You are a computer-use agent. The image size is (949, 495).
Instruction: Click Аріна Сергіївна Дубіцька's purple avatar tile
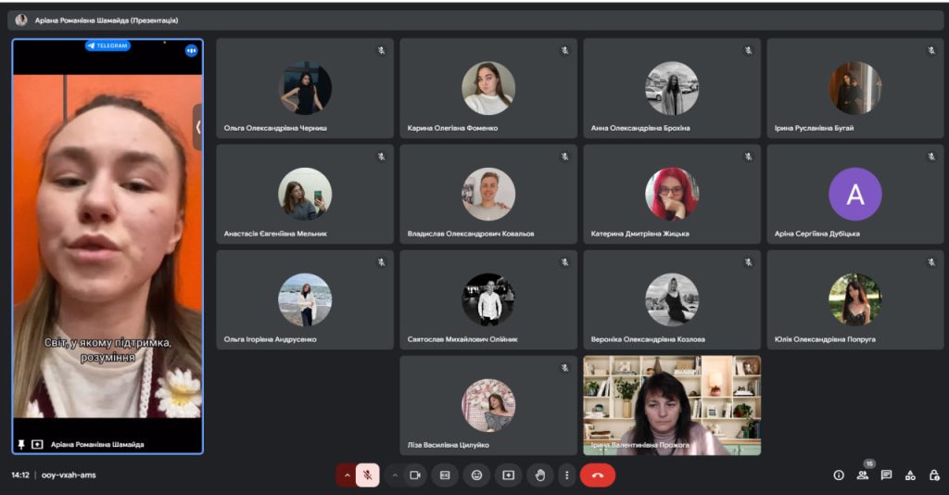point(854,195)
